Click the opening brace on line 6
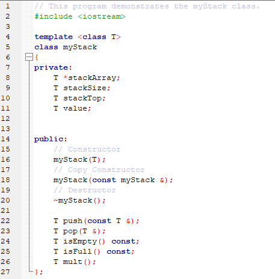Image resolution: width=275 pixels, height=279 pixels. [37, 57]
